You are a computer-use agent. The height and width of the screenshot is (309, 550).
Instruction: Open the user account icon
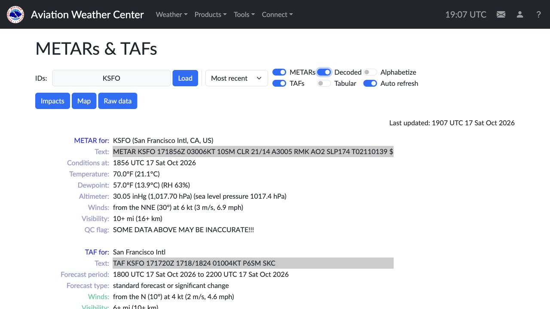(x=520, y=15)
